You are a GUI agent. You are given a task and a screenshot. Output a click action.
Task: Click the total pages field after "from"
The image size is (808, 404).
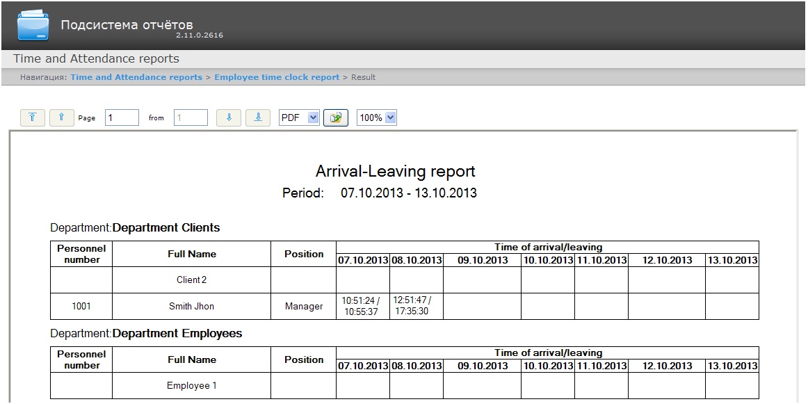coord(191,118)
